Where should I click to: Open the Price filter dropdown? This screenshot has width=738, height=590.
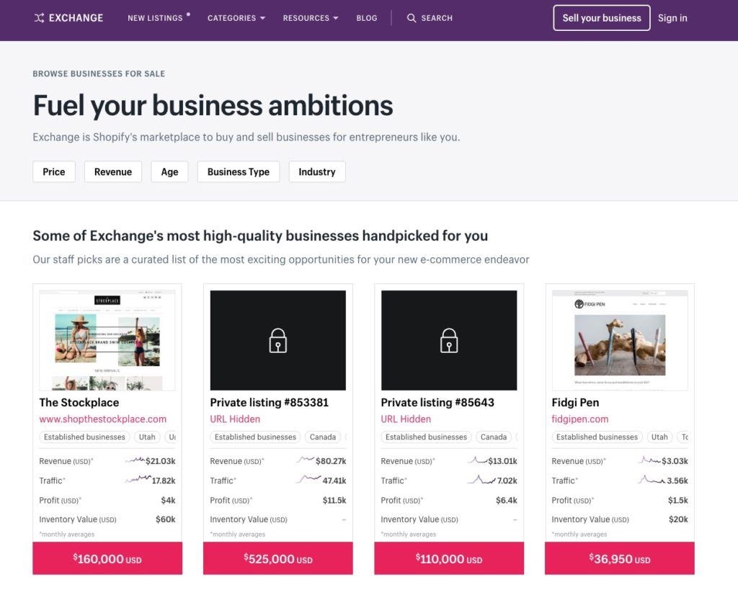pyautogui.click(x=54, y=171)
